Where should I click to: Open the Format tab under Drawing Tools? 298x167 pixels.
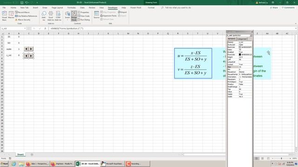(151, 8)
